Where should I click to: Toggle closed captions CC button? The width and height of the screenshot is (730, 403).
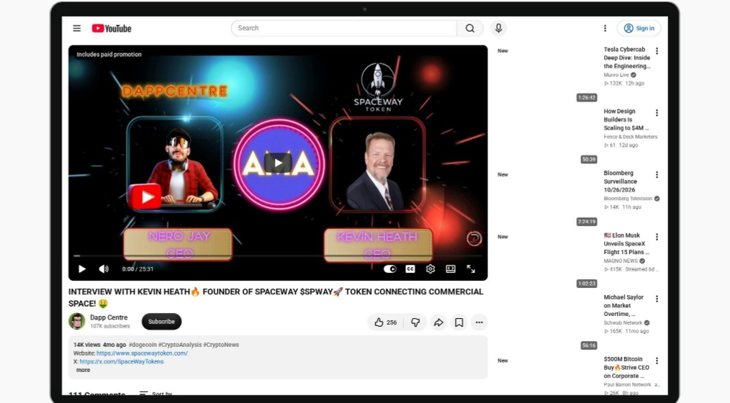click(410, 269)
